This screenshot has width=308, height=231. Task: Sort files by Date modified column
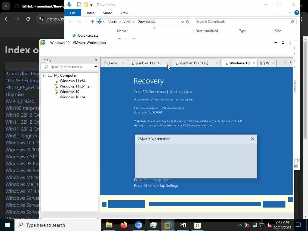click(x=207, y=31)
